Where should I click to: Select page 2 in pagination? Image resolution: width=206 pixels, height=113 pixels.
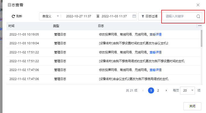(x=158, y=90)
